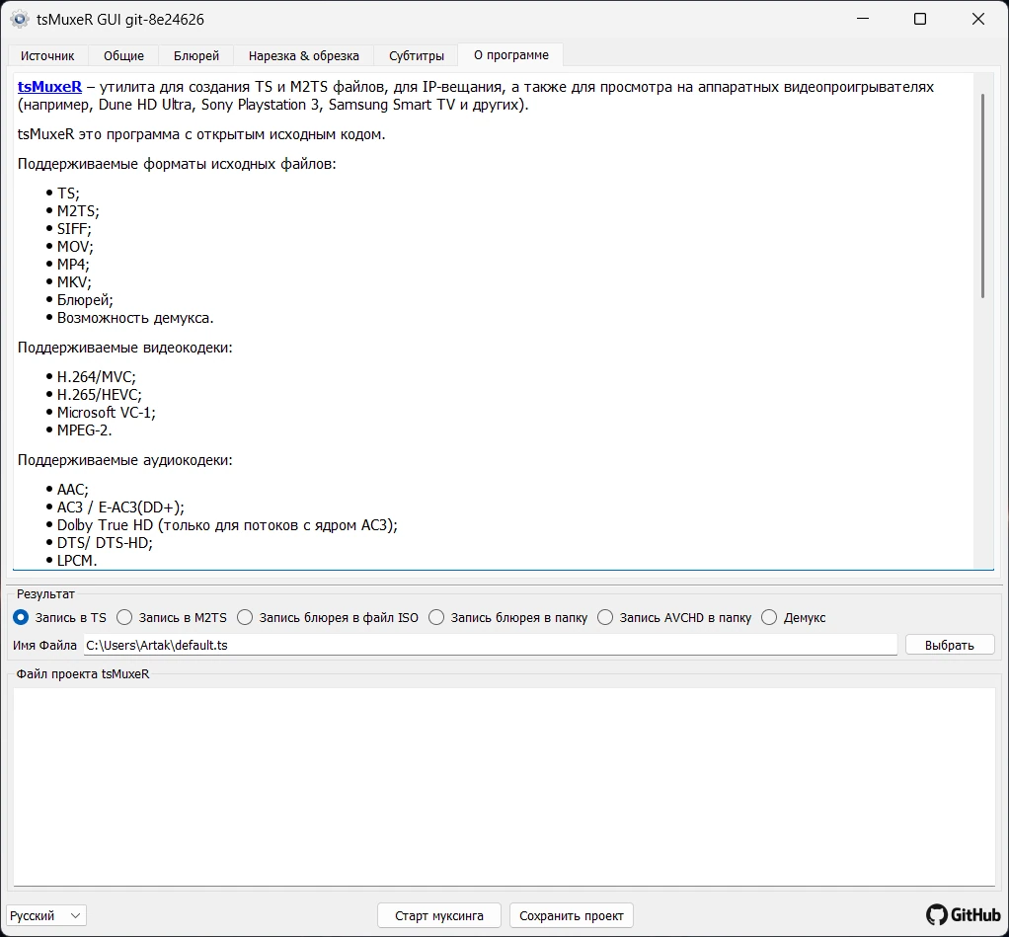Click the tsMuxeR app icon in title bar
Viewport: 1009px width, 937px height.
tap(20, 20)
